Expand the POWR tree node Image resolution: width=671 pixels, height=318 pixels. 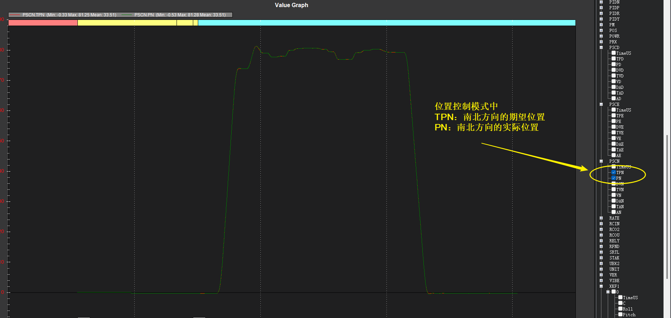[601, 36]
